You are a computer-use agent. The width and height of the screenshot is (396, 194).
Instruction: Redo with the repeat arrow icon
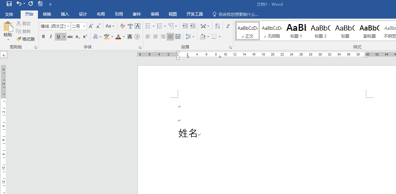[30, 4]
